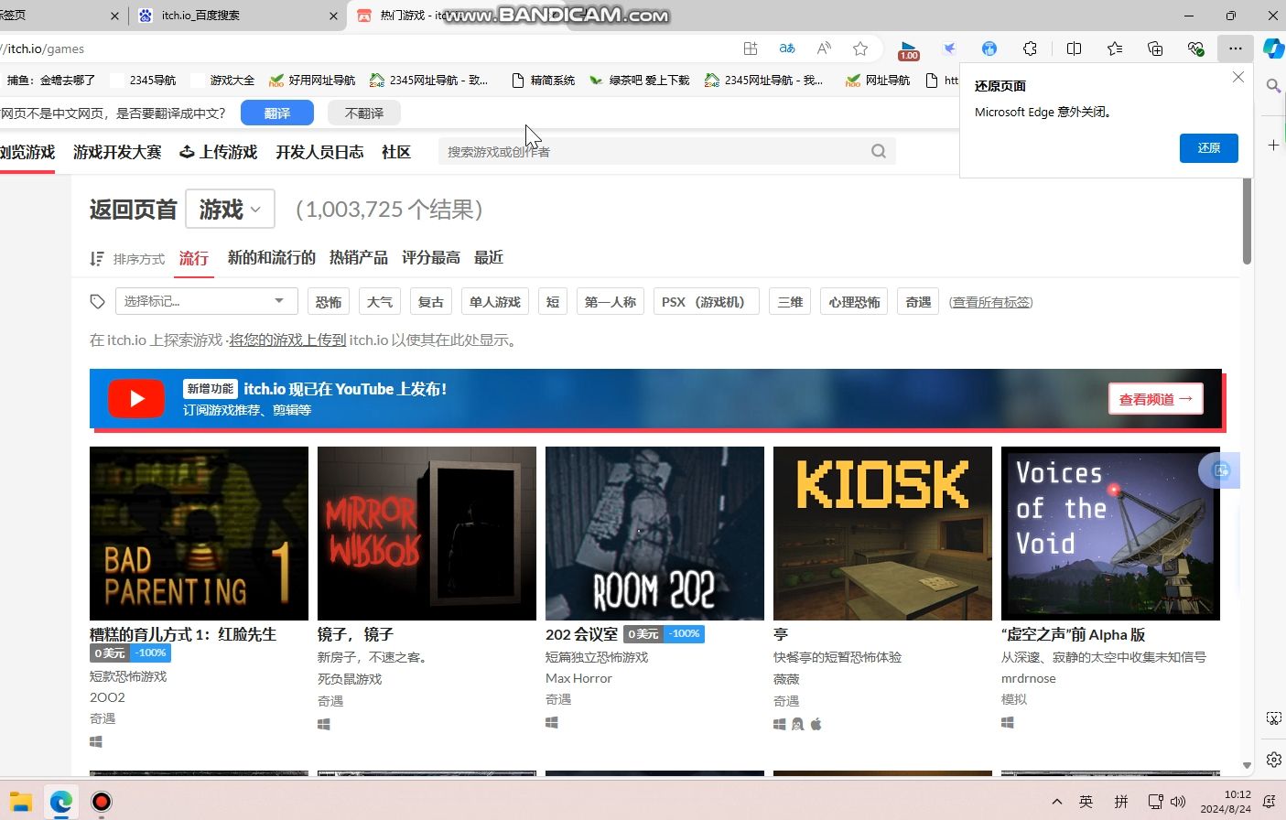Select the Top Rated sort tab
Image resolution: width=1286 pixels, height=820 pixels.
click(431, 258)
